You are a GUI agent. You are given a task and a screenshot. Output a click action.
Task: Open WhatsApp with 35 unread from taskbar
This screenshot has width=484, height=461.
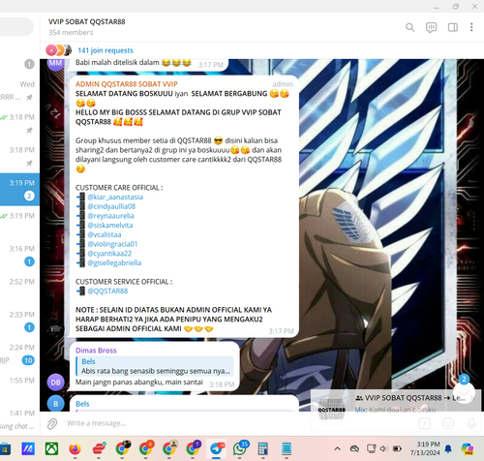point(240,448)
